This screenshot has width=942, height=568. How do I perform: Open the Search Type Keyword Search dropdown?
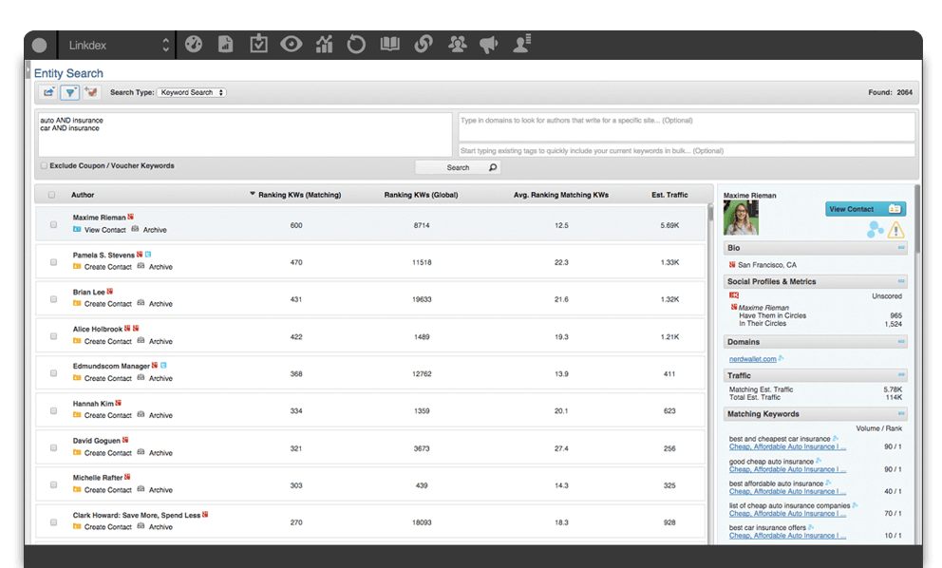[x=192, y=92]
